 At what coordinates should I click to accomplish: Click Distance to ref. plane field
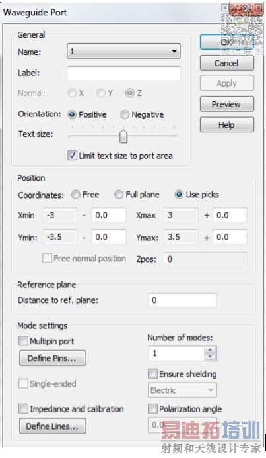(x=182, y=300)
